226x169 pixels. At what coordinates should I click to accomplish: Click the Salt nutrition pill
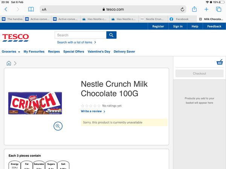(x=63, y=165)
